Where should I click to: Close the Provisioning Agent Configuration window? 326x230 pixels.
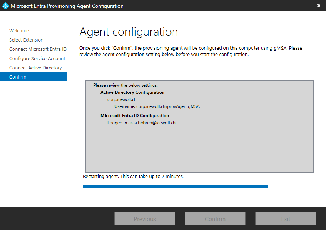tap(319, 6)
